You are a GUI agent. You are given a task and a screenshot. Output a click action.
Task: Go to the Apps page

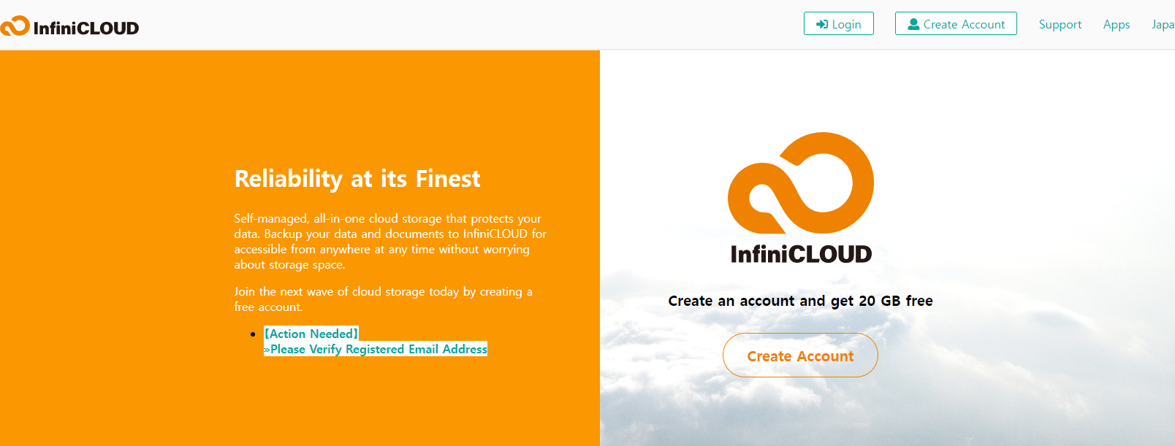[1116, 24]
